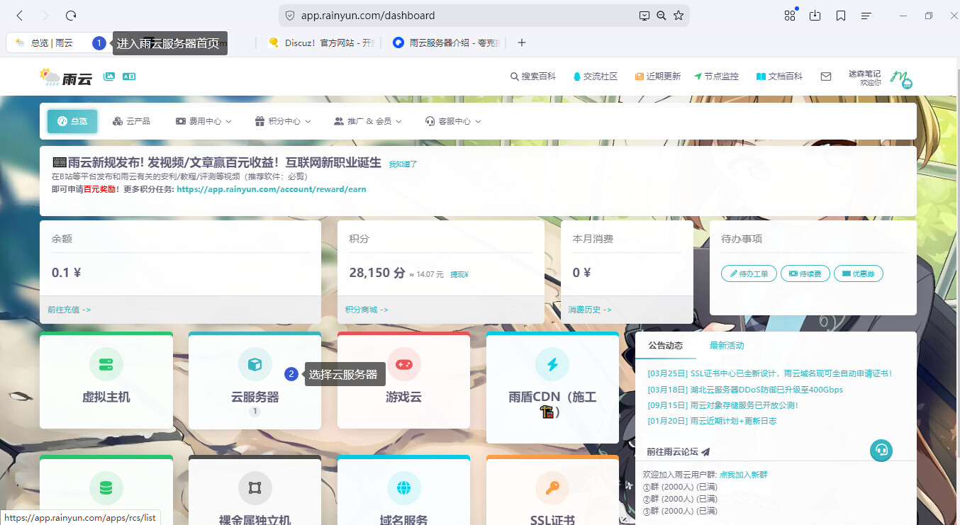Open the zoom magnifier in address bar
This screenshot has height=525, width=960.
(661, 15)
